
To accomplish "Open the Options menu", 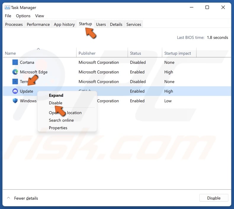I will (x=23, y=16).
